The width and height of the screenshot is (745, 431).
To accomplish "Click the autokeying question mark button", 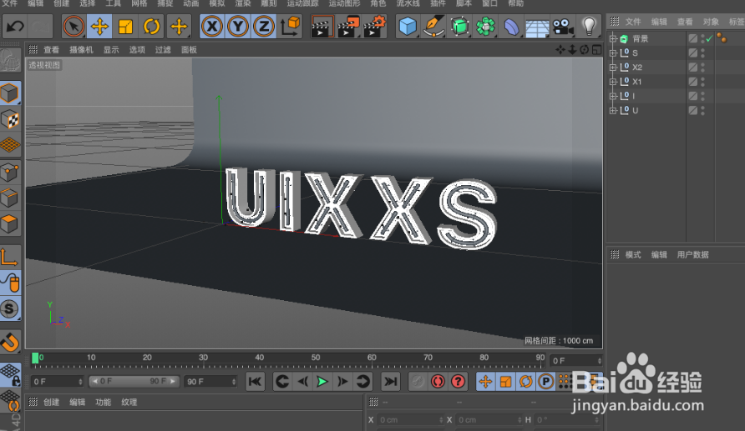I will 458,381.
